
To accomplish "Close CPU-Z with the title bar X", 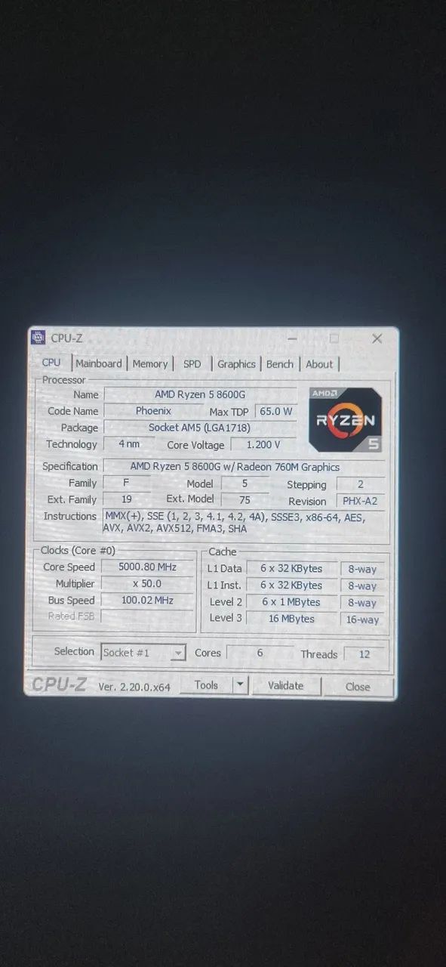I will click(x=377, y=339).
